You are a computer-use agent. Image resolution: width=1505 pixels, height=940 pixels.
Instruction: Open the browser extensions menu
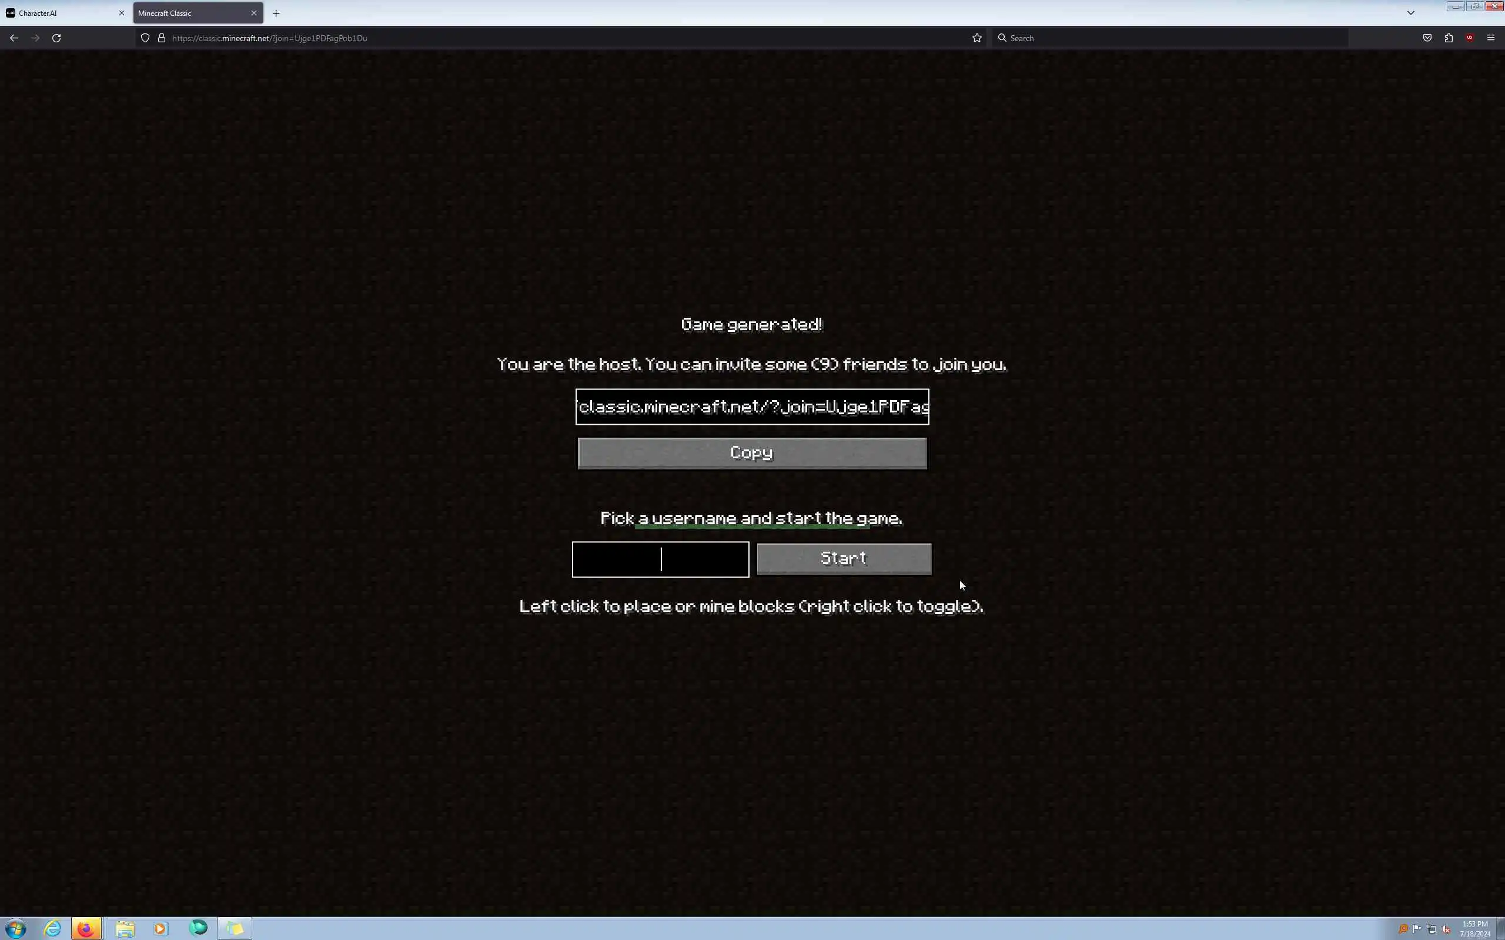coord(1449,38)
